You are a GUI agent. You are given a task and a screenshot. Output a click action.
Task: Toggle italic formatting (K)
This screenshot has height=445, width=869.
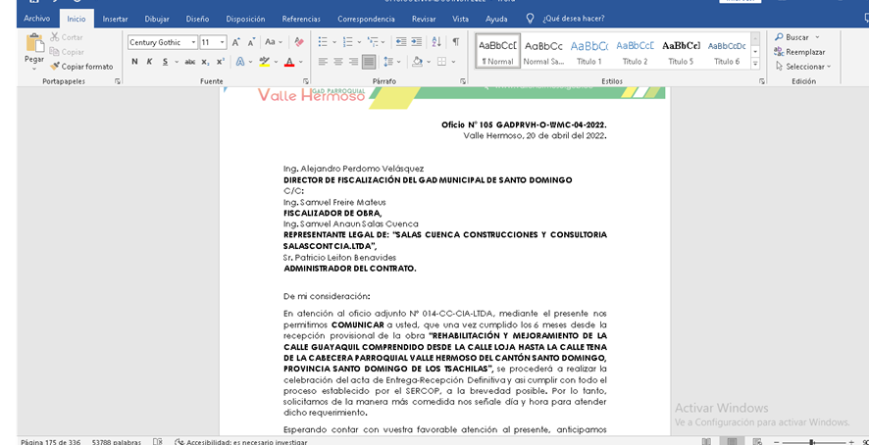pos(150,62)
